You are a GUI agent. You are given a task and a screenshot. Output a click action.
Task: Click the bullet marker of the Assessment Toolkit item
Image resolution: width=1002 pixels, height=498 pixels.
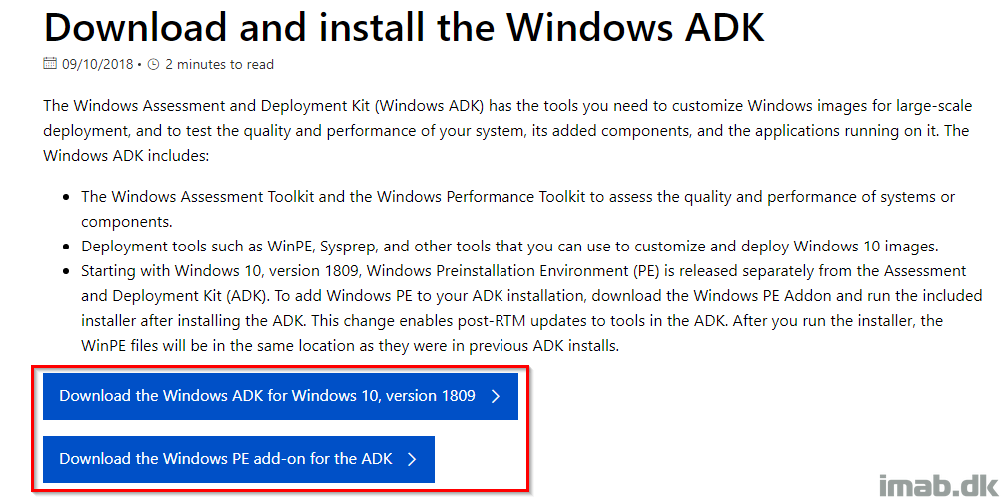pos(66,198)
